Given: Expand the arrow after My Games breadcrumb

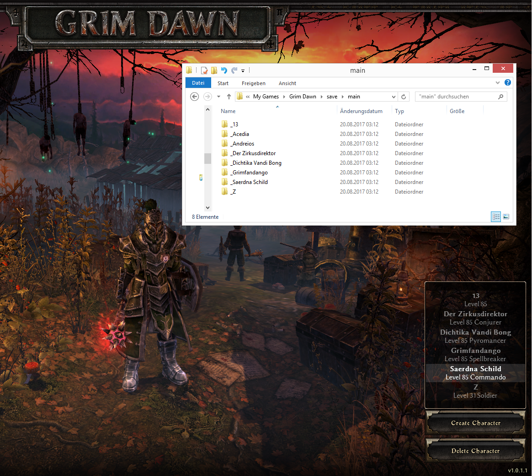Looking at the screenshot, I should coord(284,97).
